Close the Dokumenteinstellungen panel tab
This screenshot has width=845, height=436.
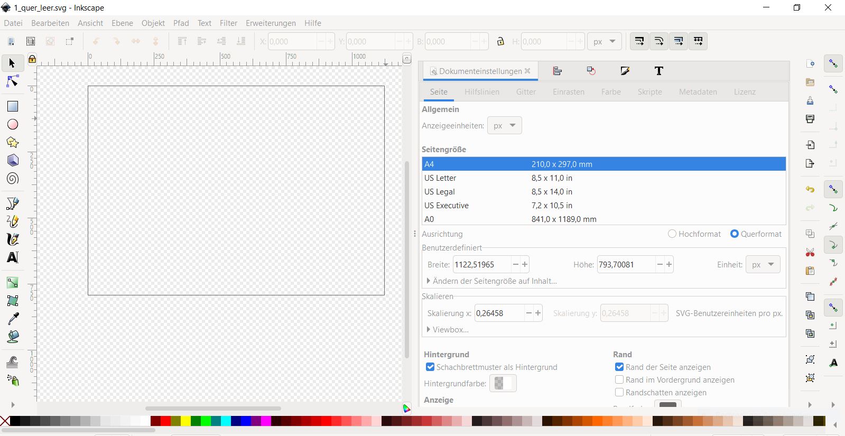tap(527, 71)
